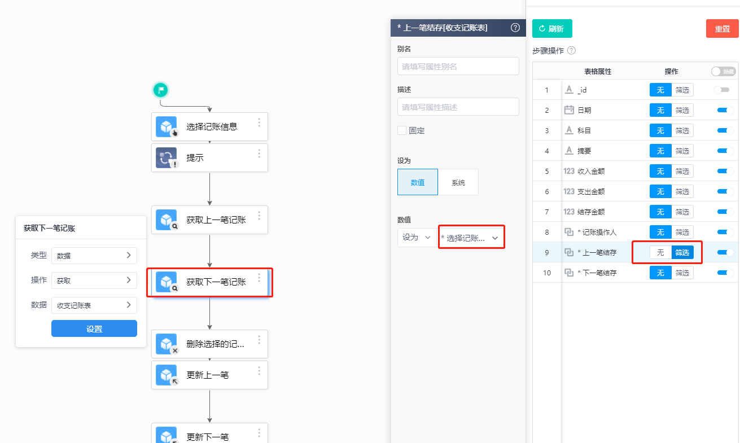This screenshot has height=443, width=740.
Task: Select the 数值 tab under 设为
Action: point(418,182)
